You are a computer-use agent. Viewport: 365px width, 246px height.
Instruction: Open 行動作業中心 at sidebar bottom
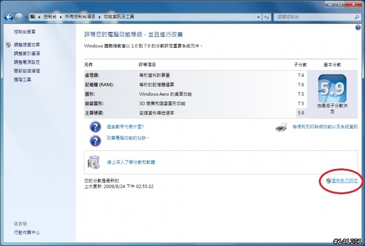coord(27,232)
